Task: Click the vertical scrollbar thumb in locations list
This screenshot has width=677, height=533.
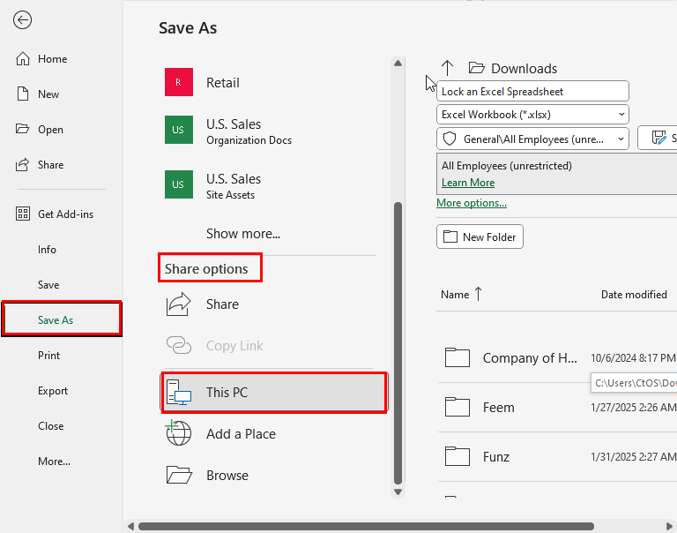Action: [398, 343]
